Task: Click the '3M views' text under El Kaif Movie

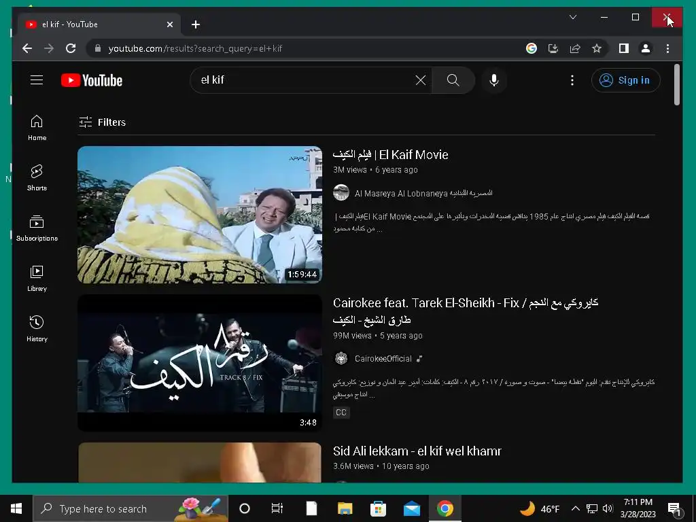Action: (x=350, y=170)
